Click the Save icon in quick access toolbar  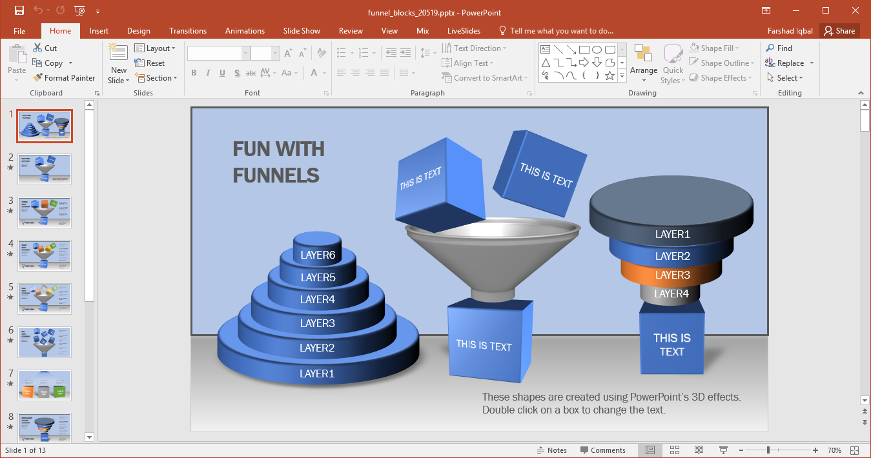pos(19,11)
